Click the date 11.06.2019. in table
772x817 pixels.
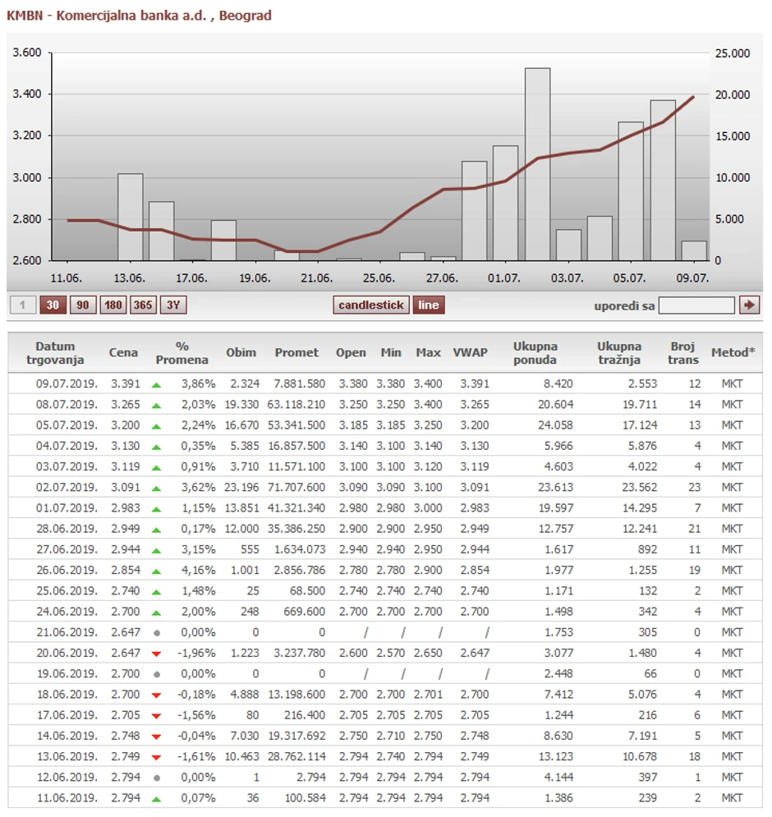coord(67,798)
